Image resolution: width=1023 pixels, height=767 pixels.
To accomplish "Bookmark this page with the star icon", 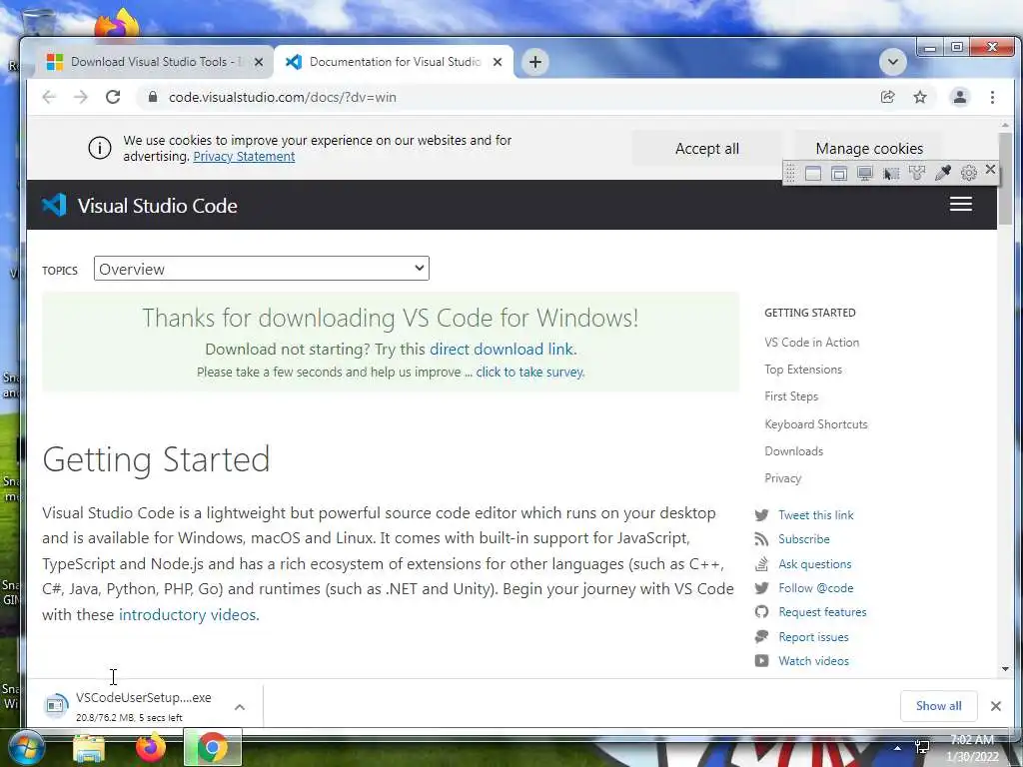I will [x=920, y=97].
